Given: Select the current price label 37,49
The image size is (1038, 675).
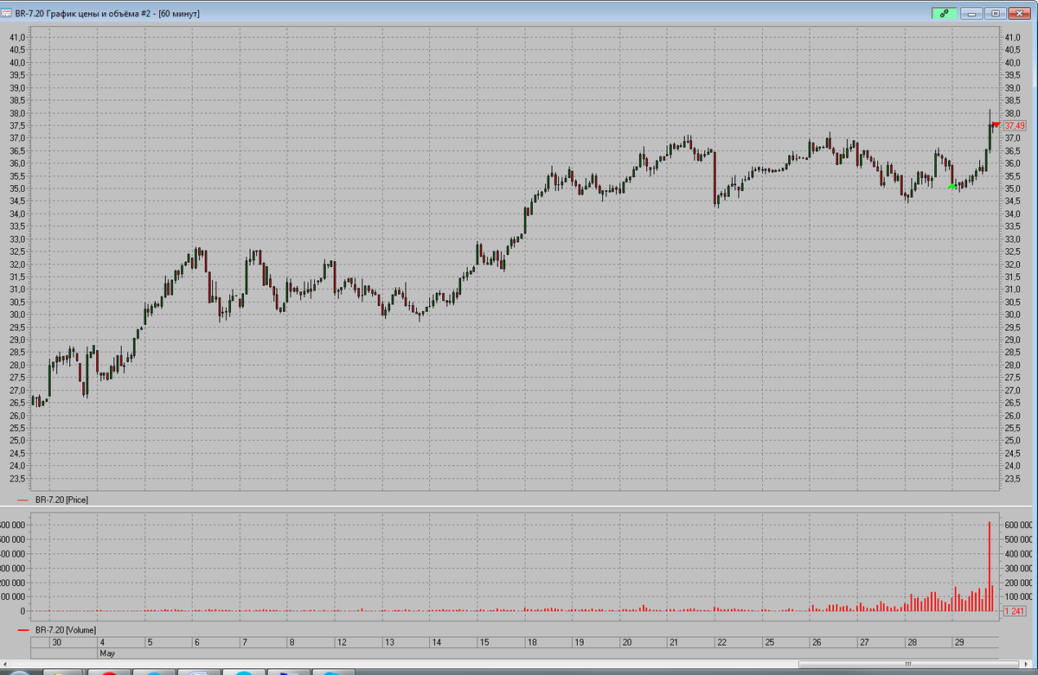Looking at the screenshot, I should [x=1014, y=126].
